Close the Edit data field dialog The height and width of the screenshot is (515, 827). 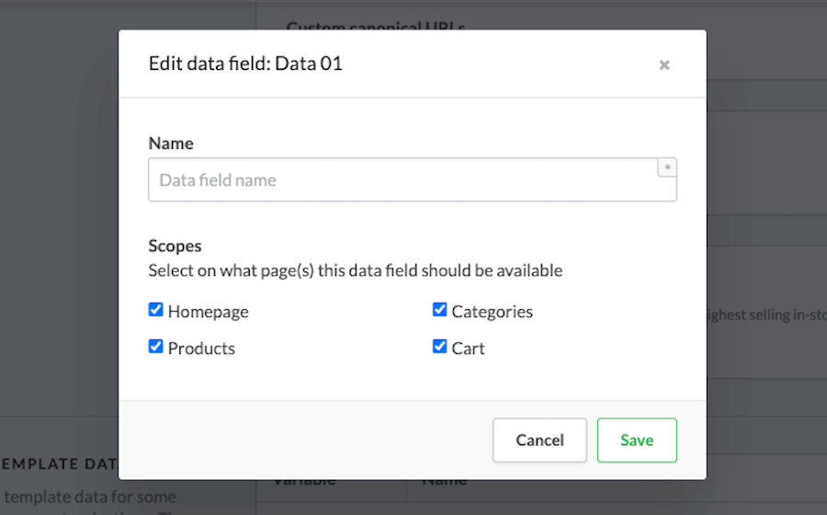(664, 65)
